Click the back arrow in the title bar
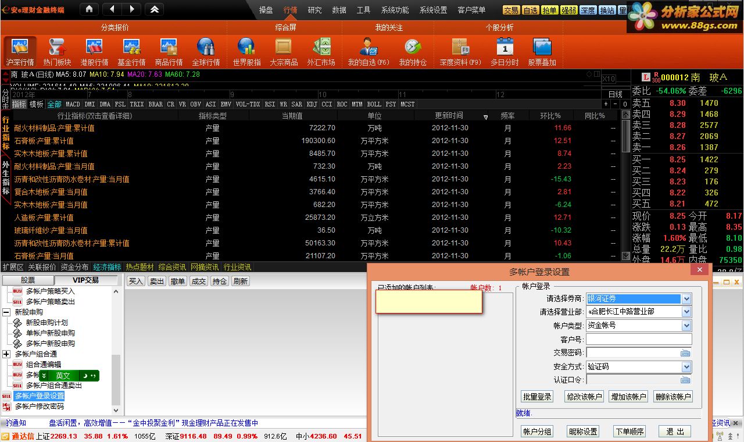 [x=112, y=9]
